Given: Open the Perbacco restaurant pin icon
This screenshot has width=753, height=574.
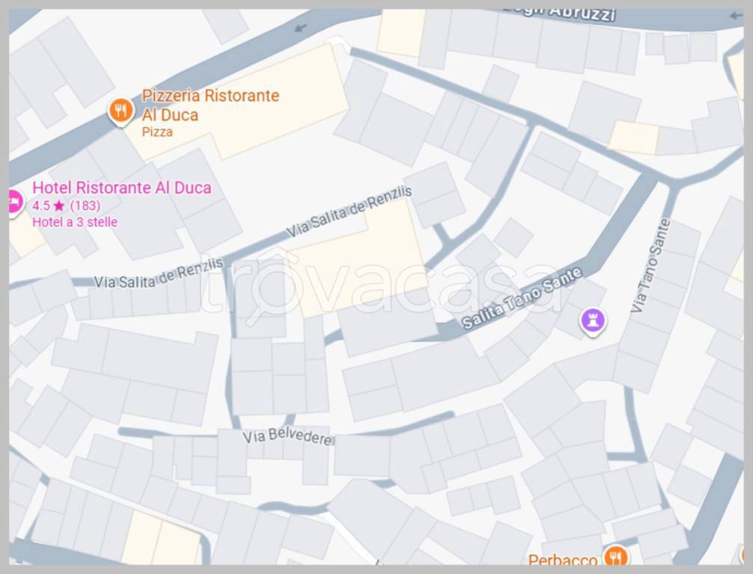Looking at the screenshot, I should (x=615, y=557).
